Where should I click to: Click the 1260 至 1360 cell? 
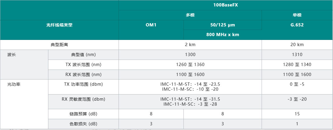click(190, 65)
